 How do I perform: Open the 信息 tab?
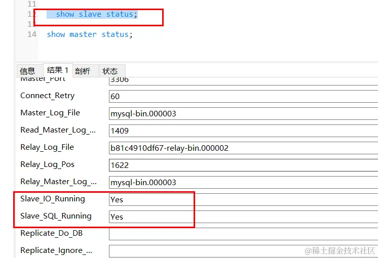30,71
